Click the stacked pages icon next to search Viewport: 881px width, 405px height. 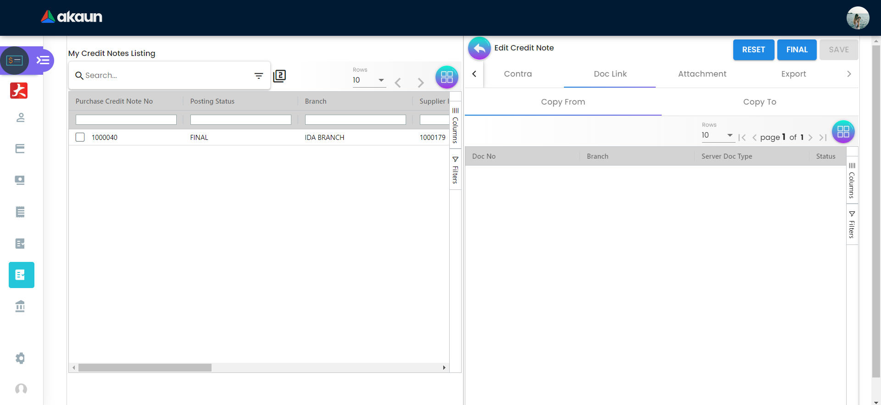pos(279,76)
